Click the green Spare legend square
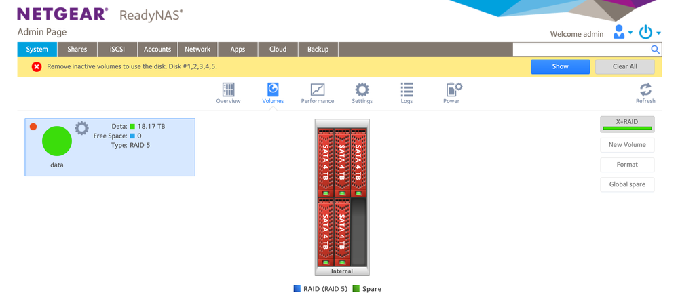 pyautogui.click(x=356, y=289)
